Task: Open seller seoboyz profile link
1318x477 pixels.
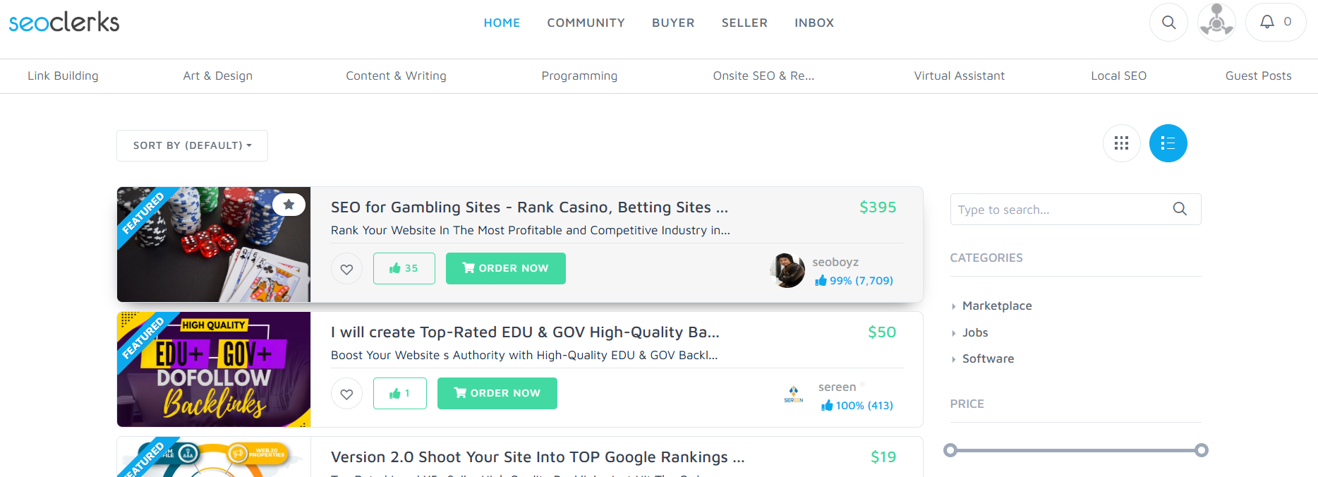Action: point(835,262)
